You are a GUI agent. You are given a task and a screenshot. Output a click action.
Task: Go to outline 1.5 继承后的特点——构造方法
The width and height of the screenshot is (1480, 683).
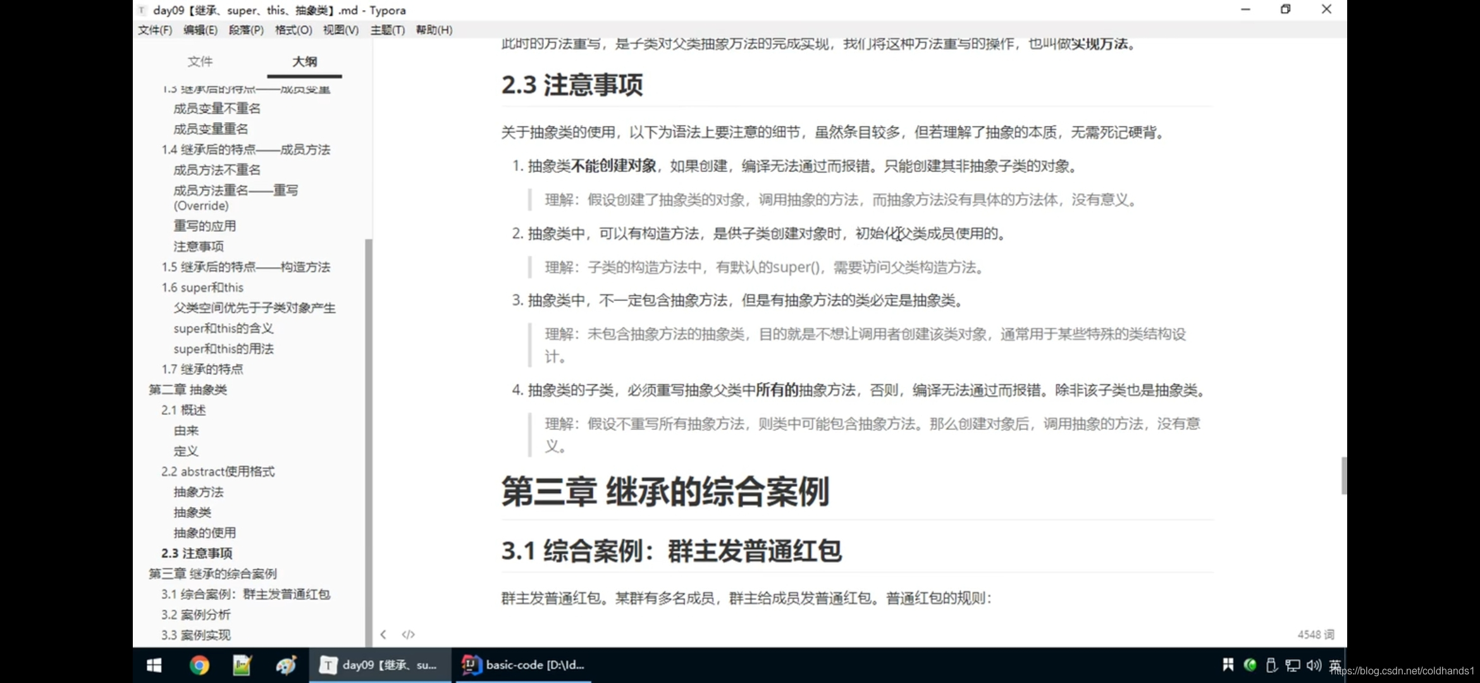[x=245, y=267]
